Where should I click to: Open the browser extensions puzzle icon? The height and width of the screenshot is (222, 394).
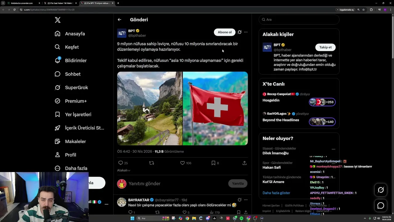(371, 10)
